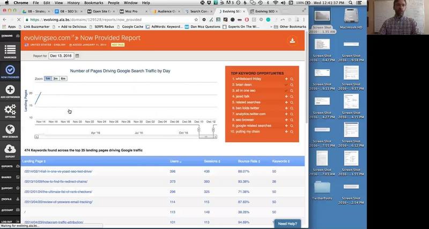Select the 3m zoom range
Screen dimensions: 429x229
56,78
